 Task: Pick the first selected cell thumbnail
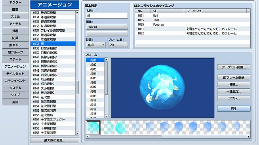93,128
